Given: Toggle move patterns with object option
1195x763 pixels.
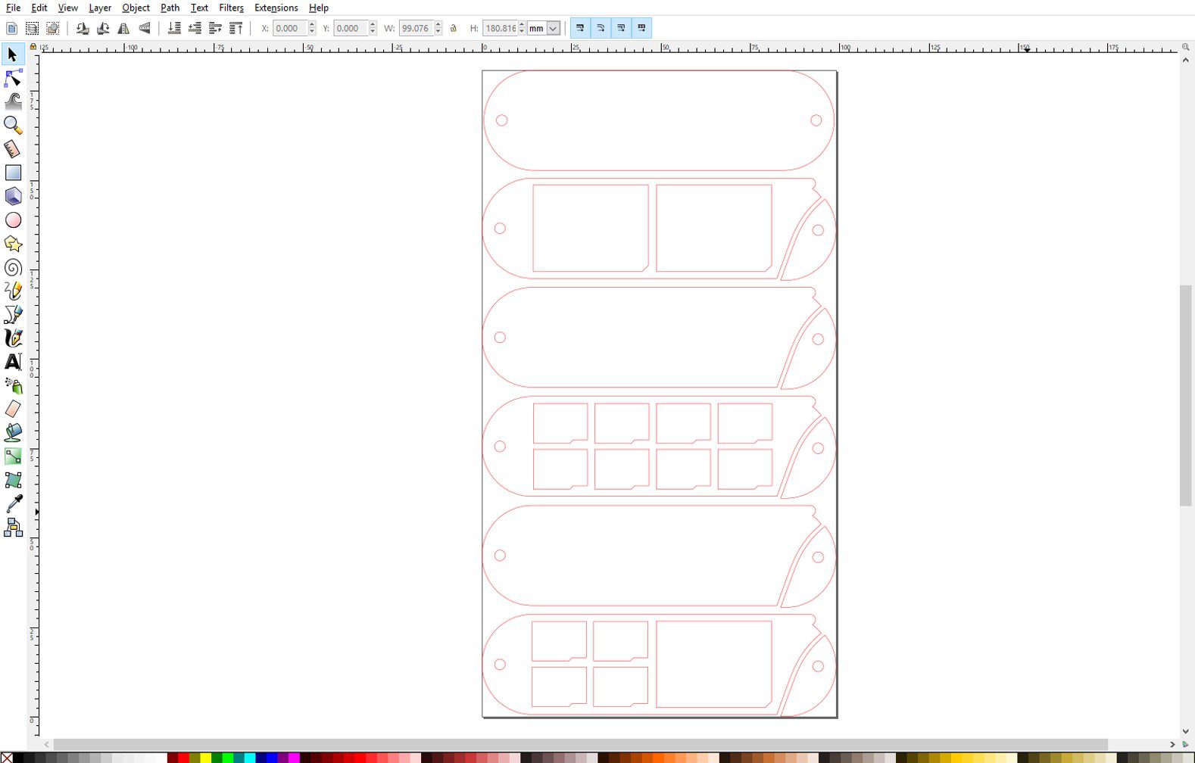Looking at the screenshot, I should [641, 29].
